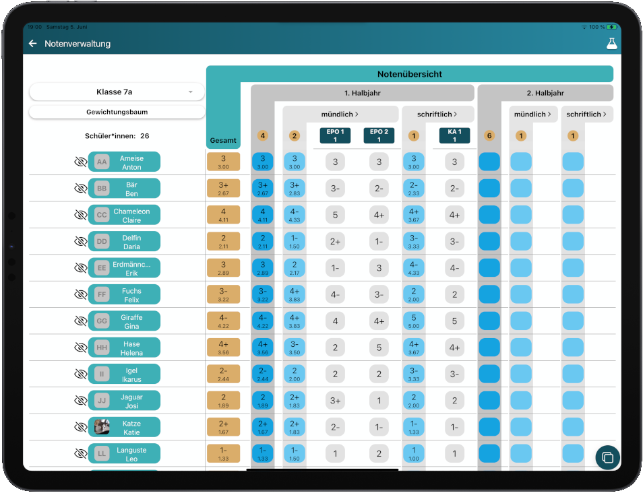
Task: Open student Giraffe Gina's name button
Action: 131,321
